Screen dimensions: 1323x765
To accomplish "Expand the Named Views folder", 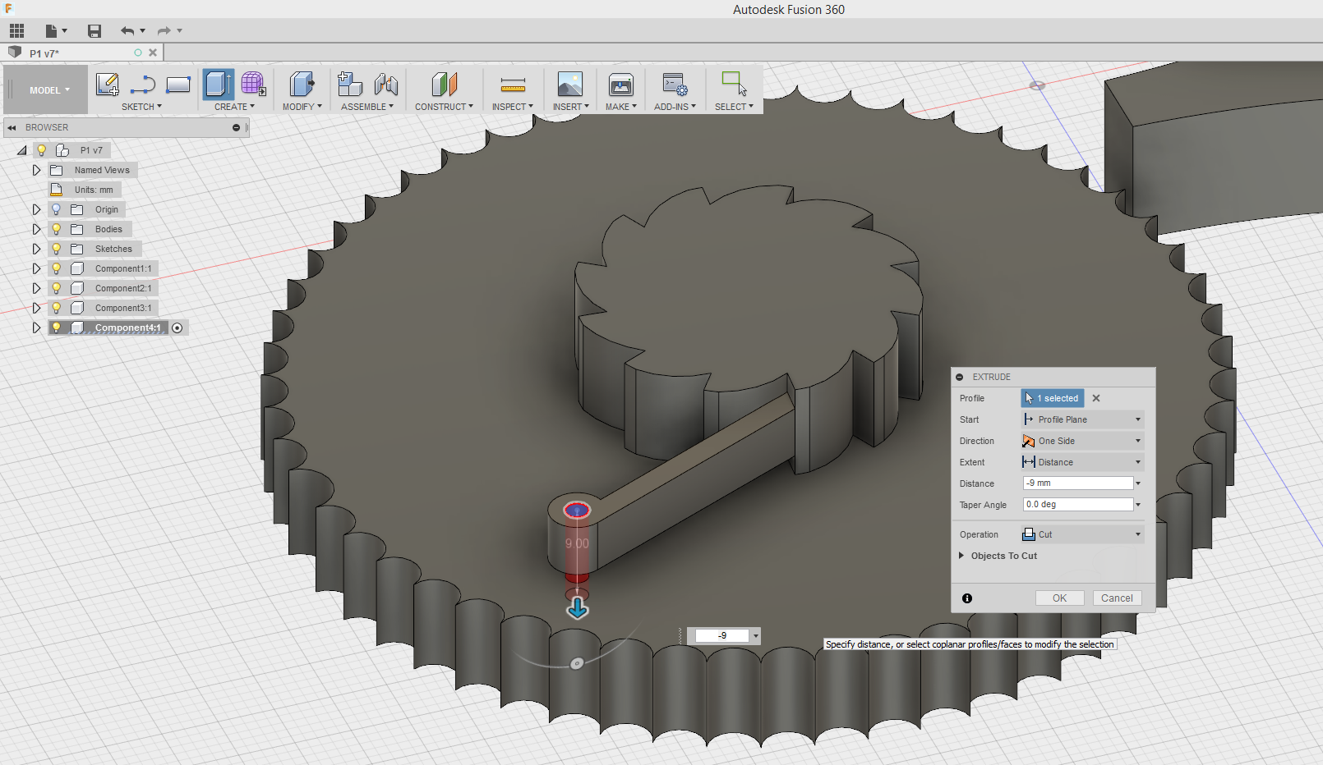I will [36, 170].
